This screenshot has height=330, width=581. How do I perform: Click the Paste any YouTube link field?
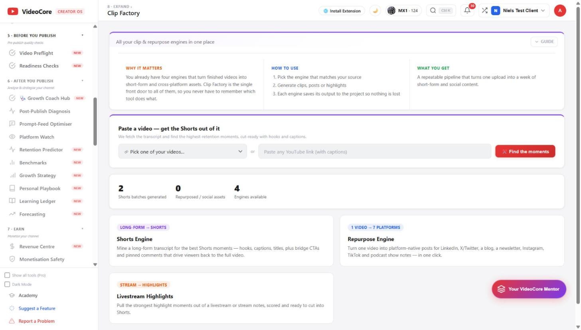pos(375,152)
